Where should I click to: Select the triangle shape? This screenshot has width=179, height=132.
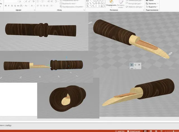click(x=88, y=3)
